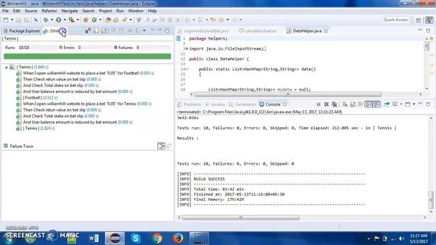Click the Back navigation arrow icon
Screen dimensions: 436x245
[x=221, y=20]
